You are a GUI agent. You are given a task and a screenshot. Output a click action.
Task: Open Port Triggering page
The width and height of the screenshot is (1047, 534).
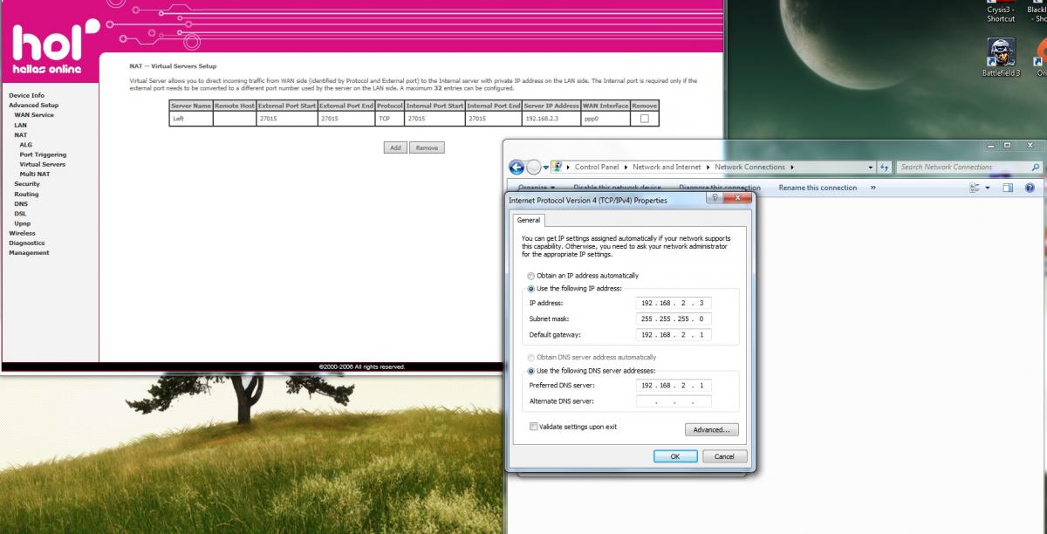coord(43,154)
